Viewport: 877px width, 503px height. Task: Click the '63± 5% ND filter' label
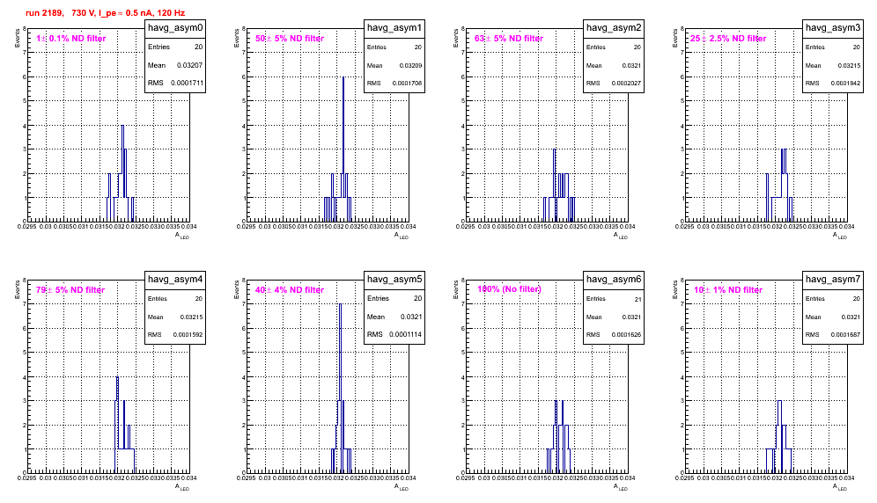(509, 39)
